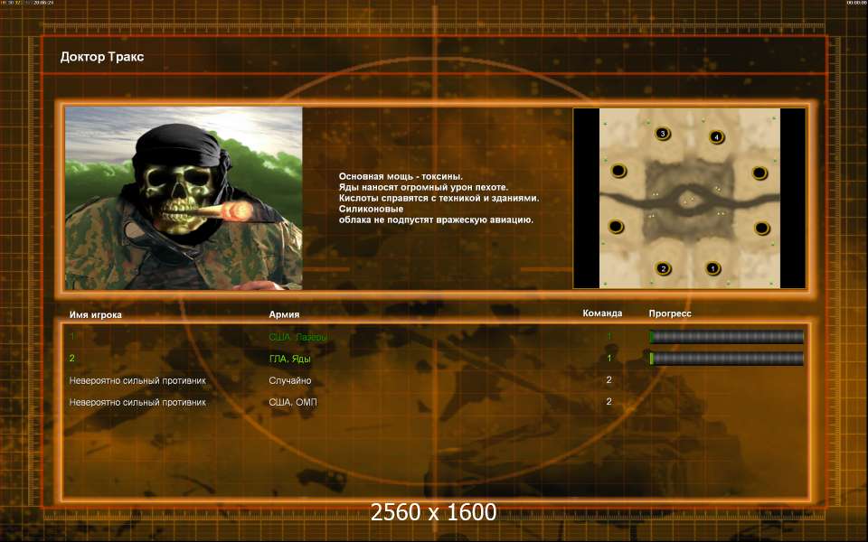This screenshot has height=542, width=868.
Task: Click 'Невероятно сильный противник' in the США, ОМП row
Action: tap(137, 402)
